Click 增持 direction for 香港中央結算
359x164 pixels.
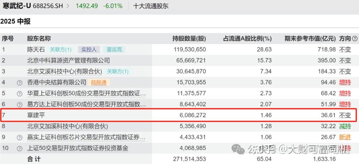(345, 82)
